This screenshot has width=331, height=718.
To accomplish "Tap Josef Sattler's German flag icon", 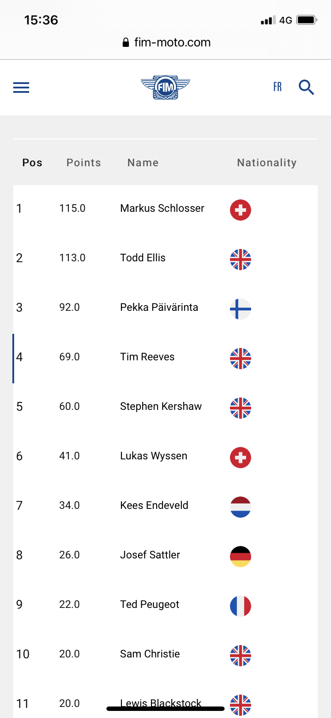I will 241,557.
